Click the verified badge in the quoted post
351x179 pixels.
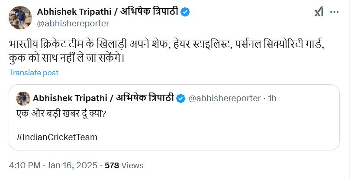tap(182, 99)
